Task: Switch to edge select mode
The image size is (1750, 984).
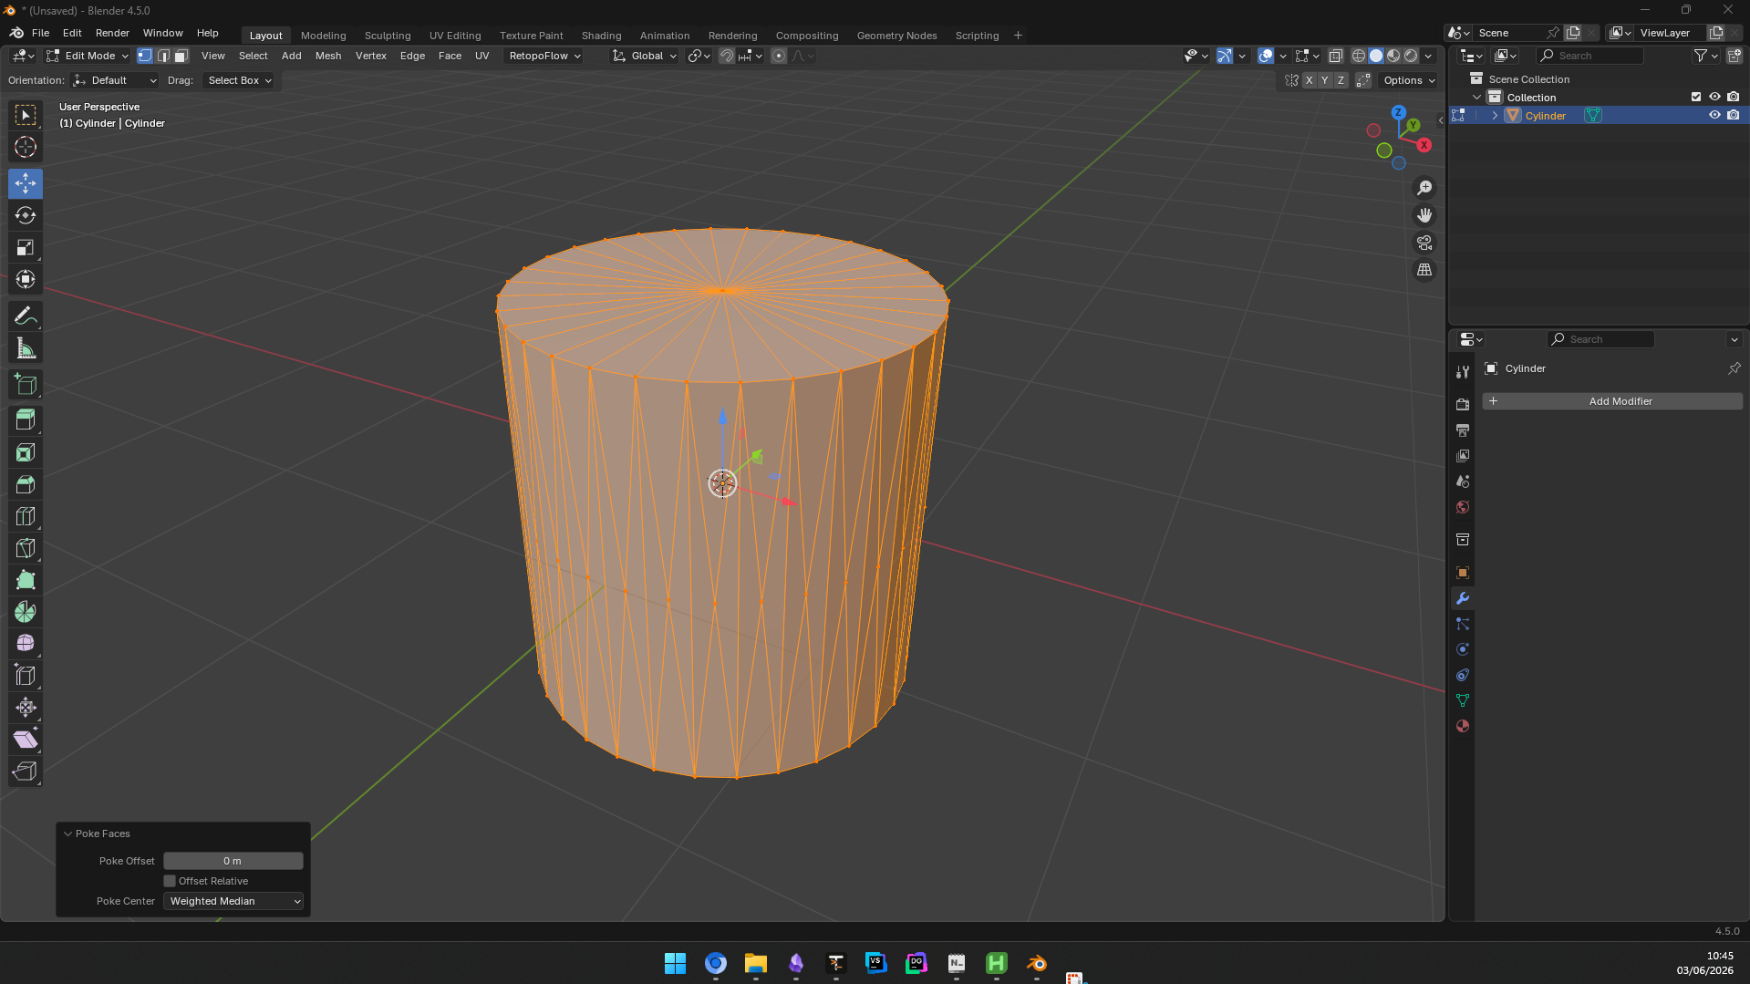Action: [x=163, y=56]
